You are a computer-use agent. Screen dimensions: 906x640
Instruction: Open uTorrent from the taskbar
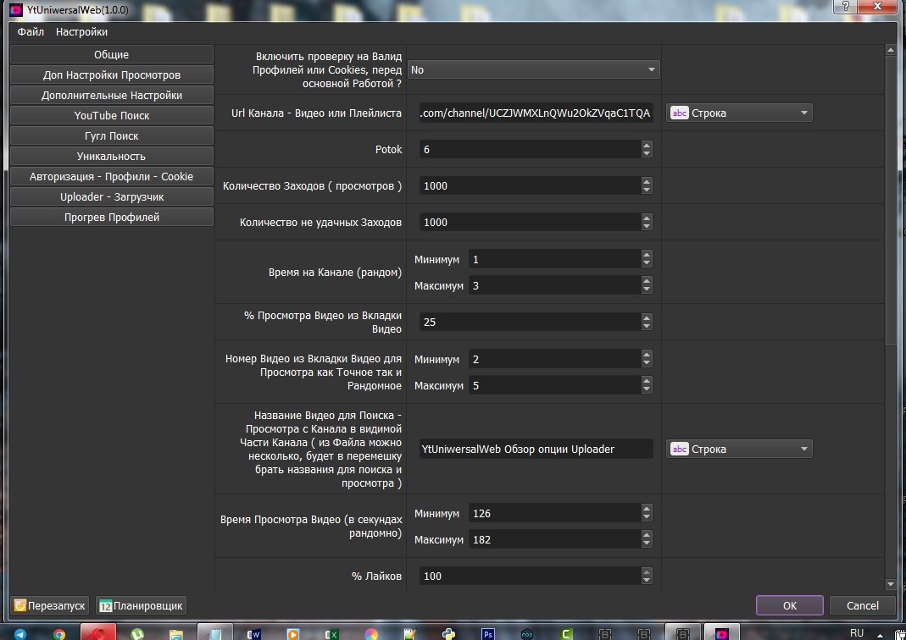tap(137, 633)
